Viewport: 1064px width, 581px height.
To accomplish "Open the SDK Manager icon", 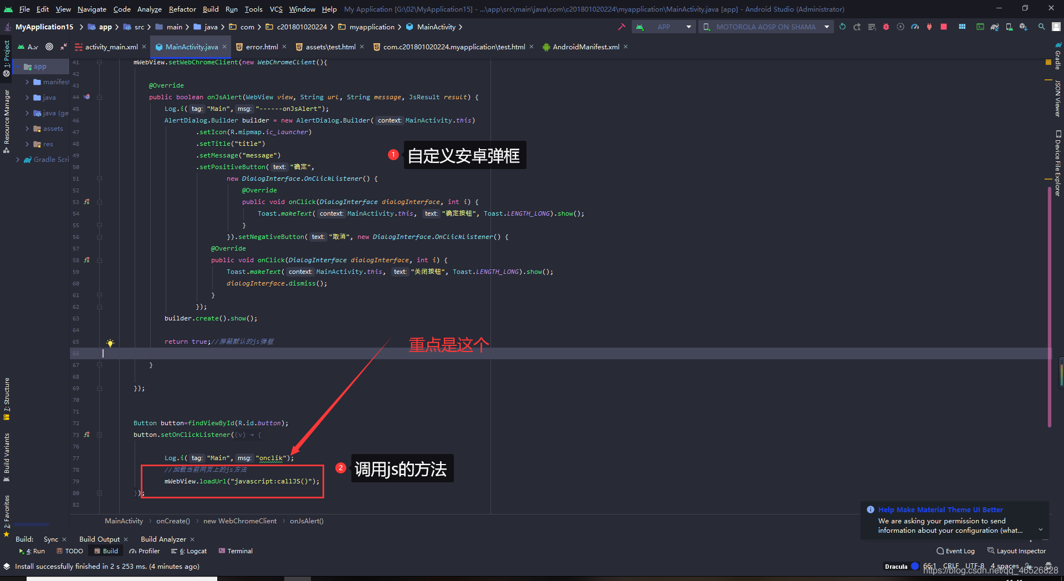I will [x=1024, y=27].
